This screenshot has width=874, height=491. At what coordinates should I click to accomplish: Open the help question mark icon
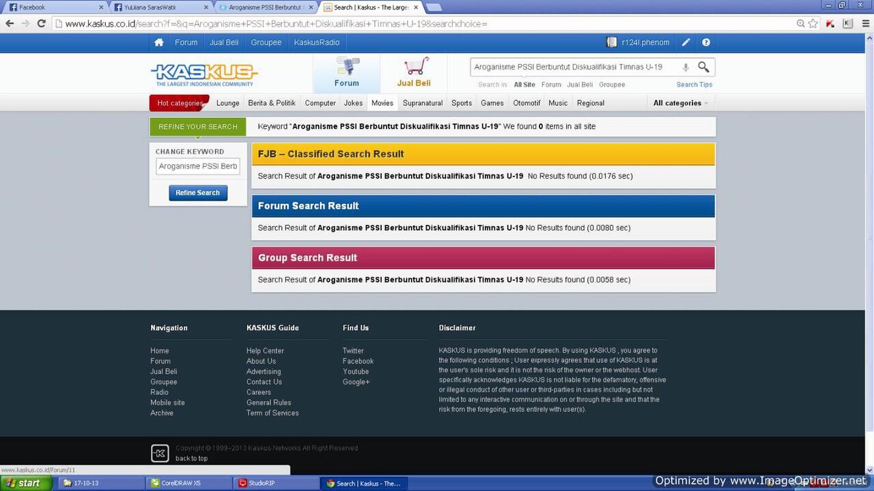click(706, 42)
